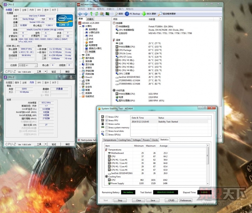Enable the Stress system memory checkbox
Viewport: 252px width, 213px height.
(107, 128)
